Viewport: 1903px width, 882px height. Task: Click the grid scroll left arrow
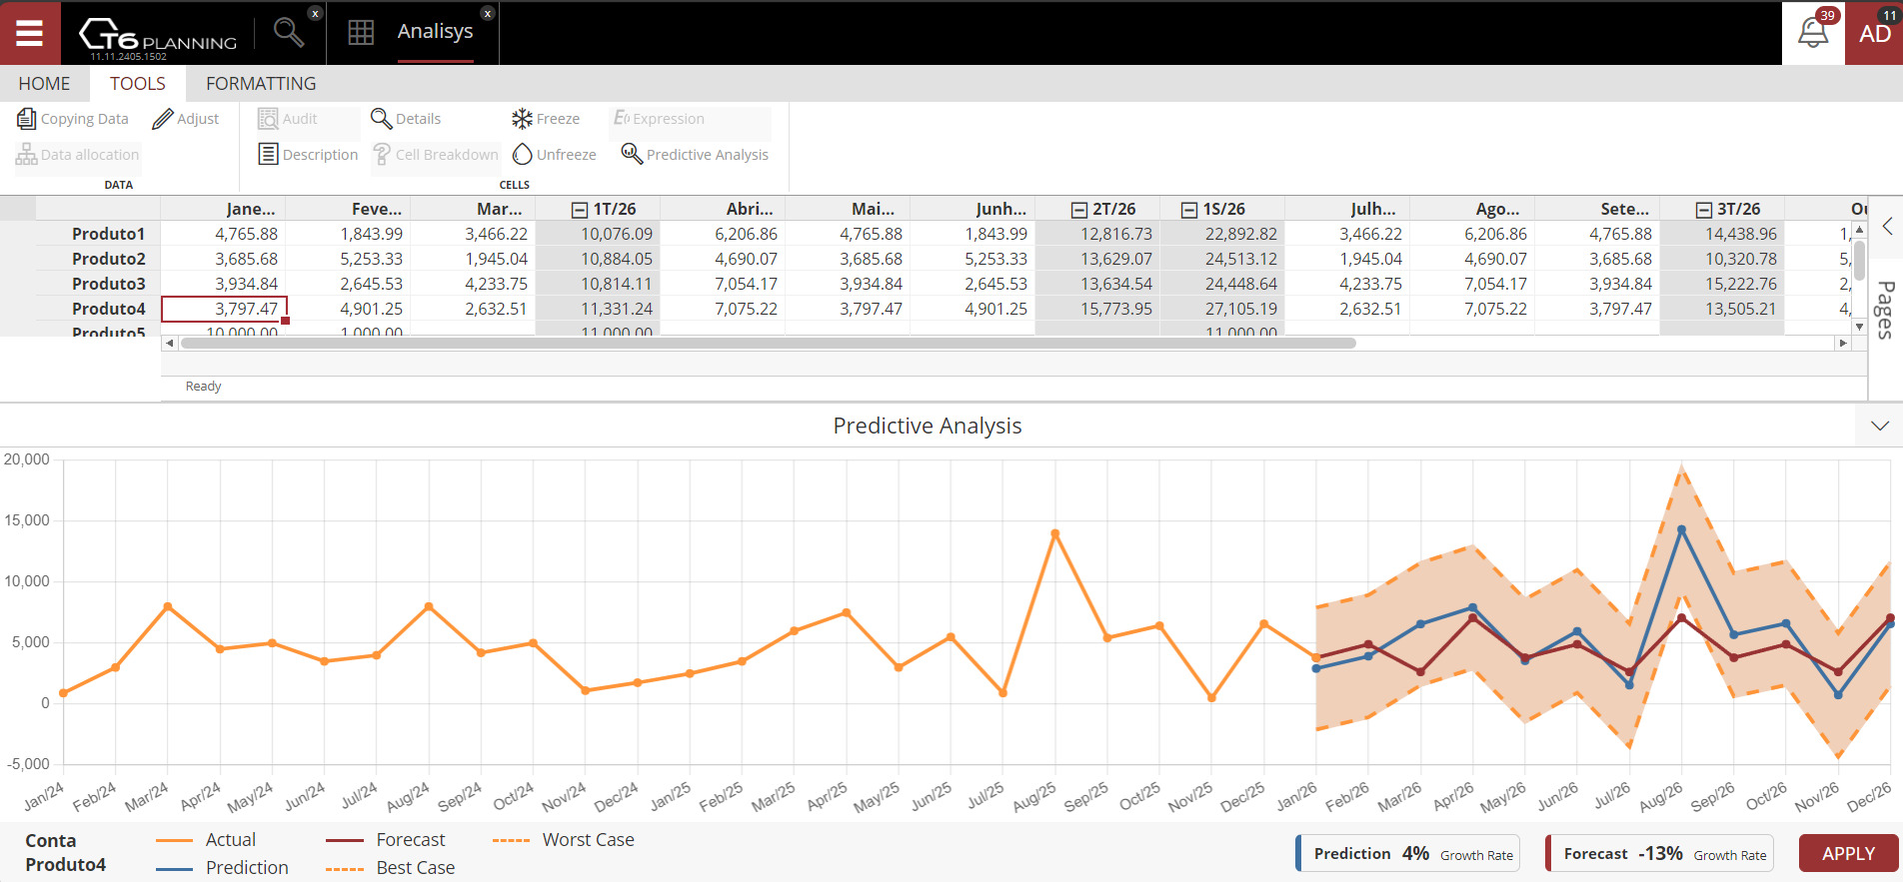(x=169, y=343)
